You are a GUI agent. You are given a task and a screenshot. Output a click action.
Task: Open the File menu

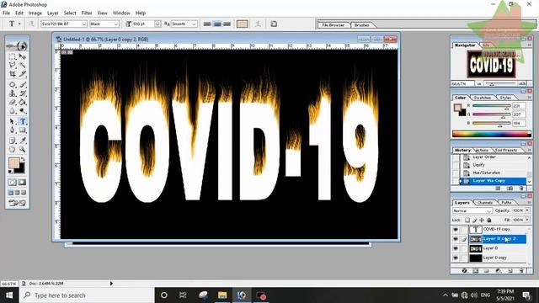pyautogui.click(x=6, y=13)
